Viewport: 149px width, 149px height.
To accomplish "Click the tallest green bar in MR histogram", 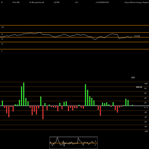I will 24,94.
